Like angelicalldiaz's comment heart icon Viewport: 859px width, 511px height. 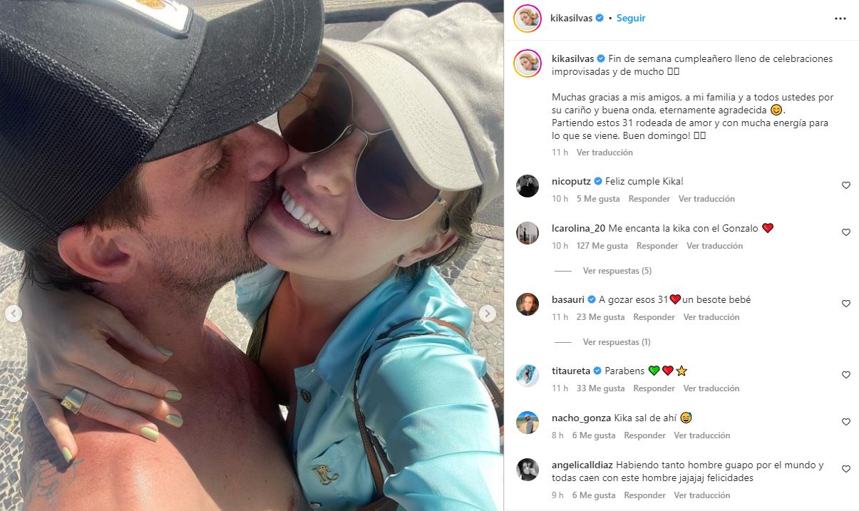[x=846, y=469]
